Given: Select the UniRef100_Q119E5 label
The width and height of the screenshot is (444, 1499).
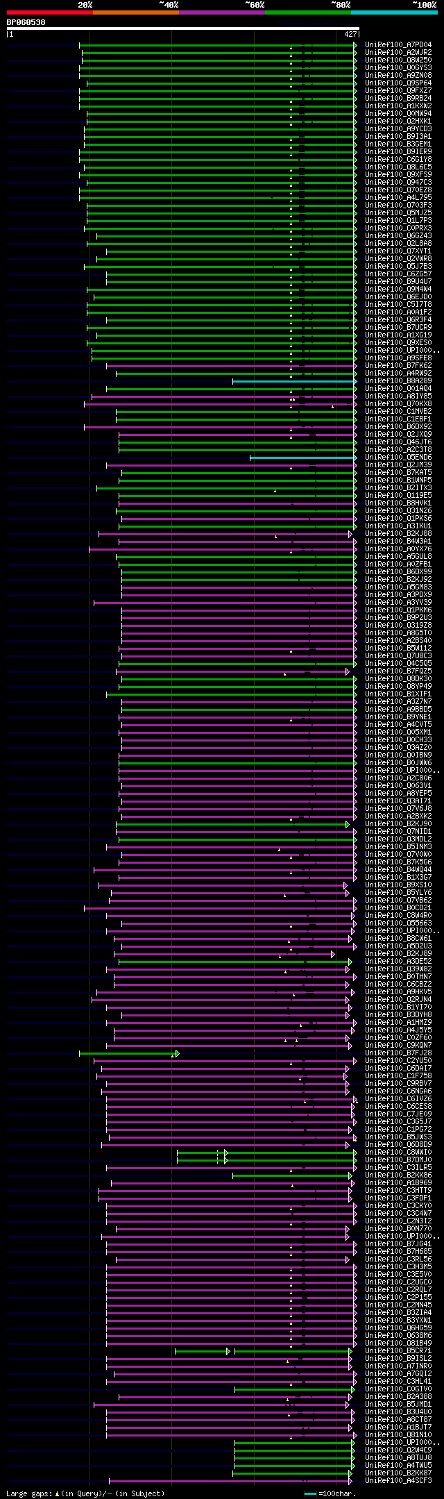Looking at the screenshot, I should click(398, 496).
